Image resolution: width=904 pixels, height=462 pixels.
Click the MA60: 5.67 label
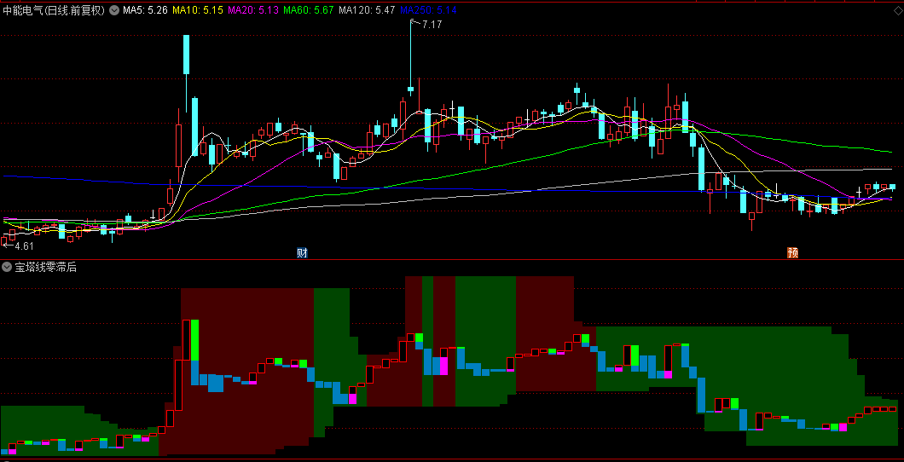[309, 9]
